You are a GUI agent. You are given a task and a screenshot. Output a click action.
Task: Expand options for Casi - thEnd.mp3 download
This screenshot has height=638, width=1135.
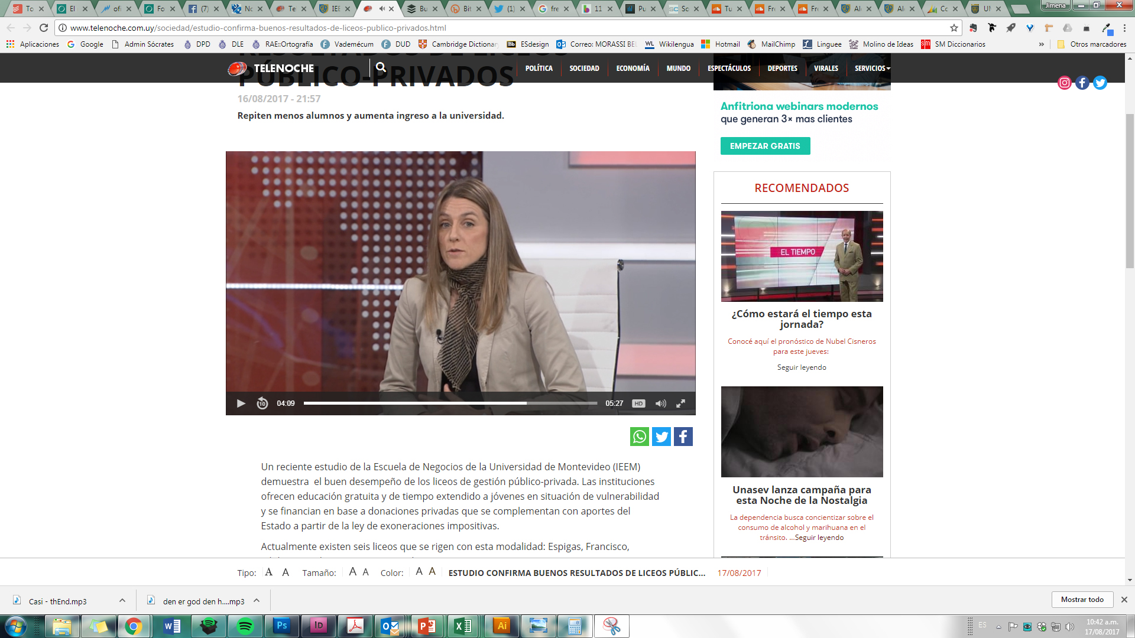pos(122,600)
